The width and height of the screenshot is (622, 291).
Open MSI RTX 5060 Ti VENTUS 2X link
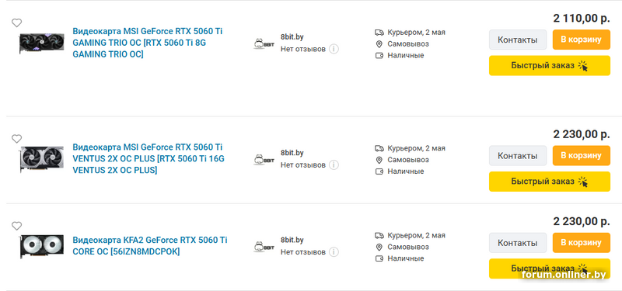tap(149, 159)
